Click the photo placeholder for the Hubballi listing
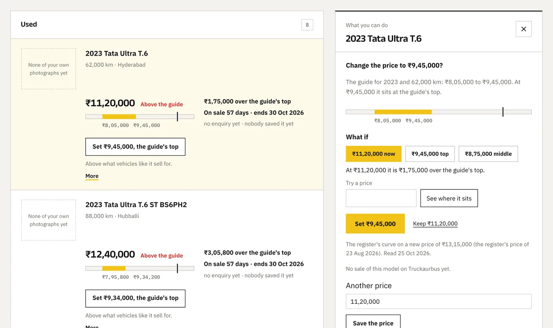The height and width of the screenshot is (328, 553). (48, 220)
